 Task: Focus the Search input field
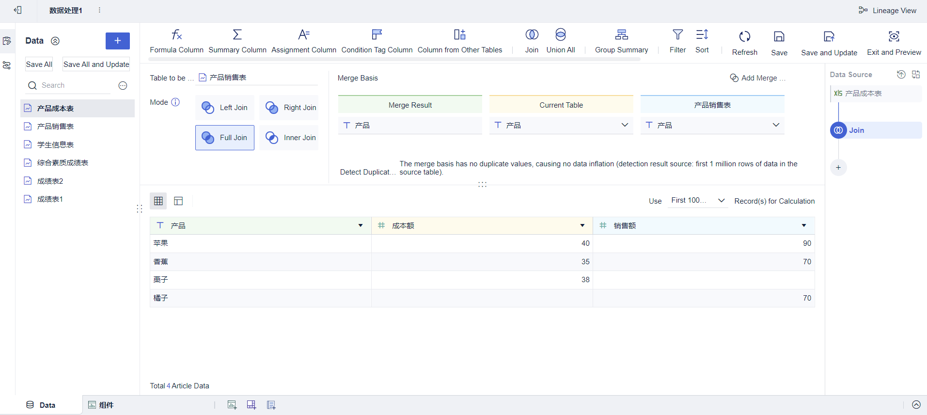coord(75,85)
